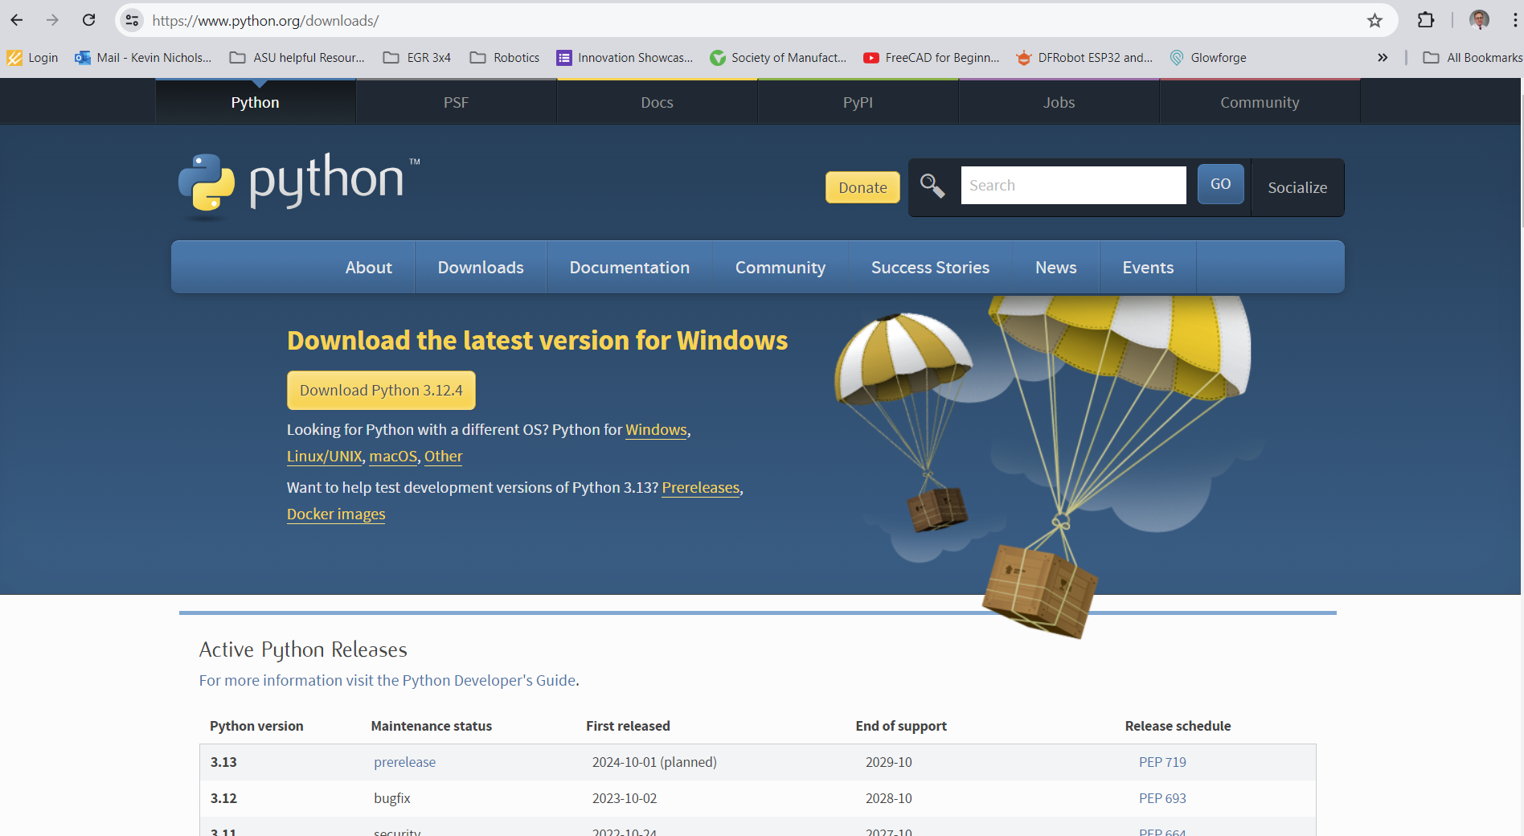Open the Prereleases link
The height and width of the screenshot is (836, 1524).
(x=700, y=487)
